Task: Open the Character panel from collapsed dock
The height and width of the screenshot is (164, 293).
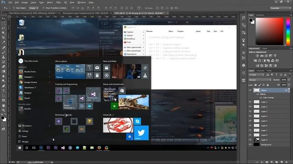Action: (x=244, y=53)
